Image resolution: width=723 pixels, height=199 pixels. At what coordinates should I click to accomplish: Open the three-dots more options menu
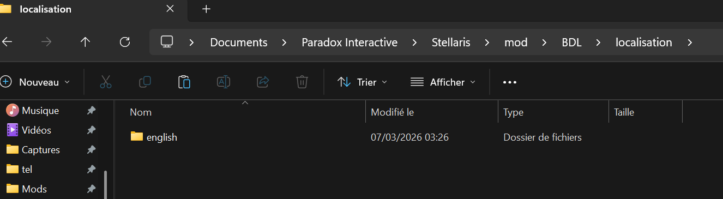click(x=509, y=82)
